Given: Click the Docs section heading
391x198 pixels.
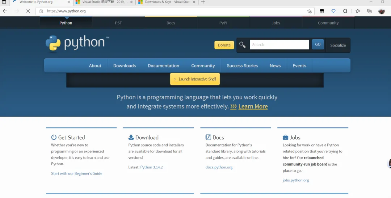Looking at the screenshot, I should coord(218,137).
